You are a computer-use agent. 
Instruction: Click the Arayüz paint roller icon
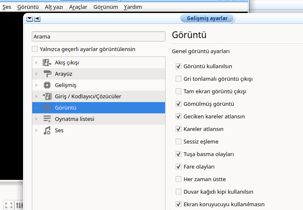coord(47,74)
